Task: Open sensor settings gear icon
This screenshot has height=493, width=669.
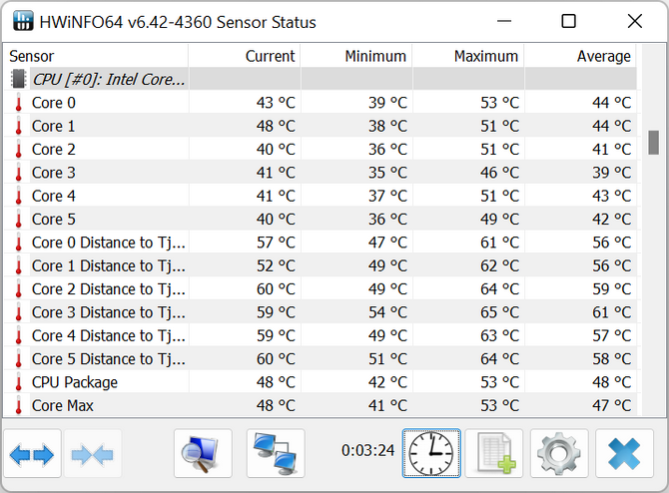Action: pos(559,454)
